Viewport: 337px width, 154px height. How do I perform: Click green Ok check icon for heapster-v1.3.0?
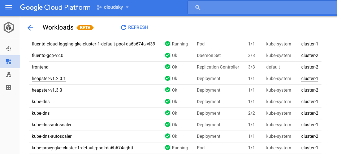[x=168, y=90]
